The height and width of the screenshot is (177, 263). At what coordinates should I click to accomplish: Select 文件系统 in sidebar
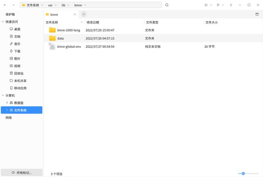click(x=21, y=110)
